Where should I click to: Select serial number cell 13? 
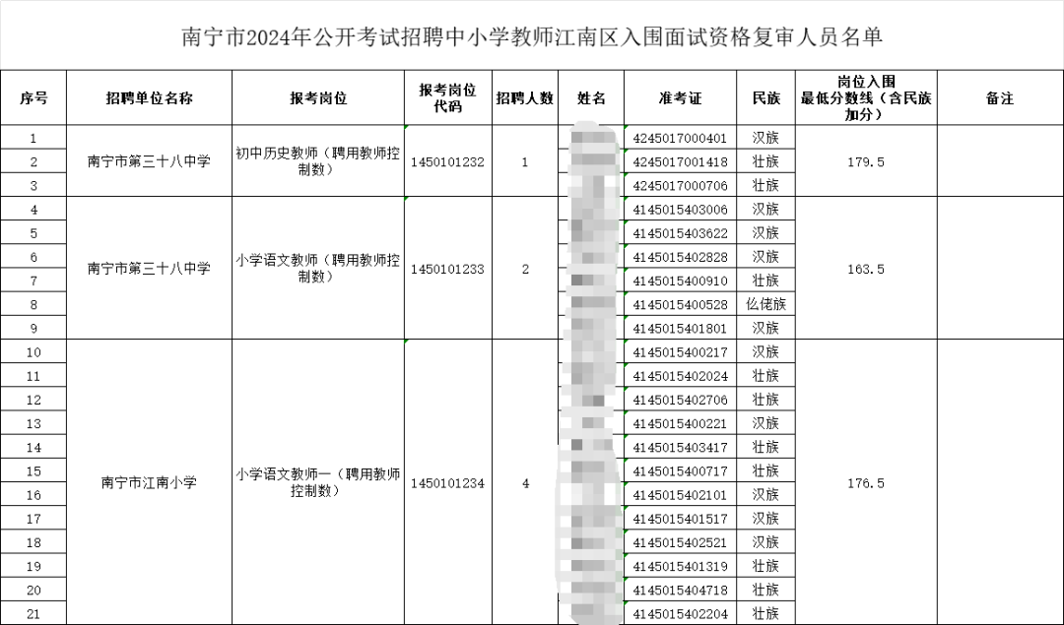33,423
